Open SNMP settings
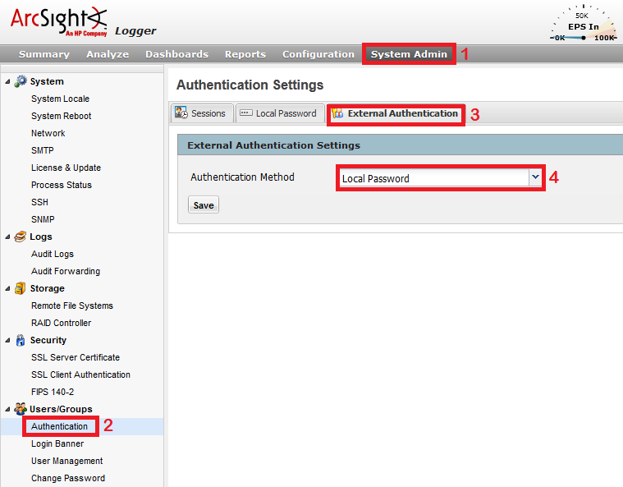Viewport: 623px width, 487px height. [43, 219]
